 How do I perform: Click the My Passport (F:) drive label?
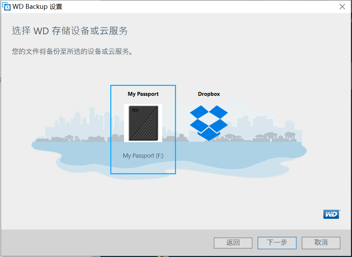[x=143, y=156]
